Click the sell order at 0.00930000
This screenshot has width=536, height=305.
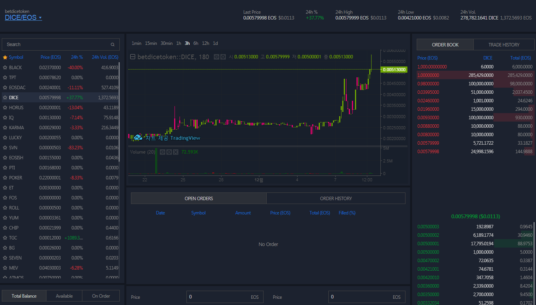(x=476, y=118)
